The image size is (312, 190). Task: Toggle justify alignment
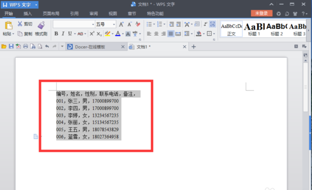[171, 34]
